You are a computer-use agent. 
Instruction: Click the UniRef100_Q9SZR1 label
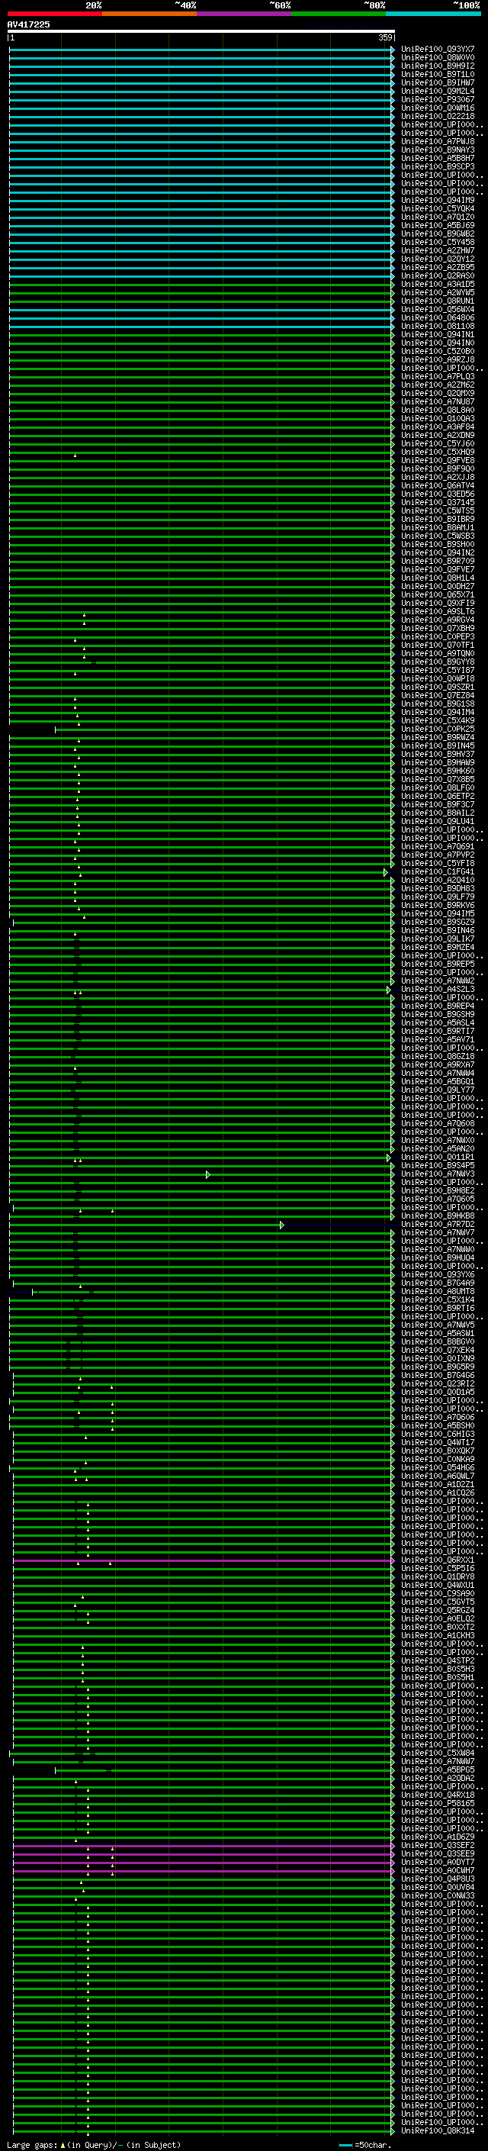click(x=437, y=687)
